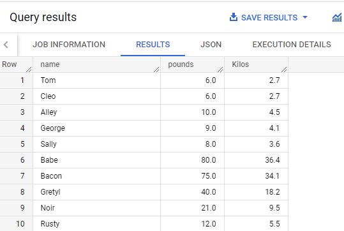The image size is (344, 231).
Task: Click the name column resize handle
Action: [156, 70]
